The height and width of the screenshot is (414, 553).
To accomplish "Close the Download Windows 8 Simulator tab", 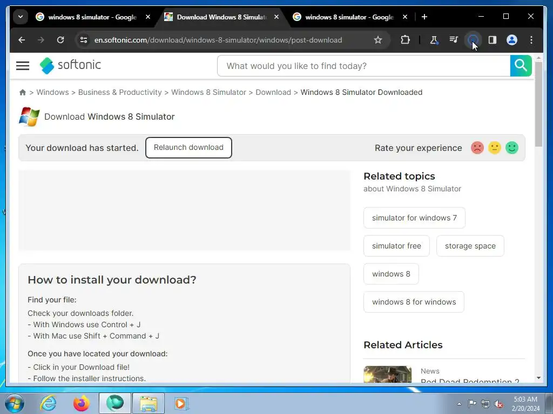I will pyautogui.click(x=276, y=17).
